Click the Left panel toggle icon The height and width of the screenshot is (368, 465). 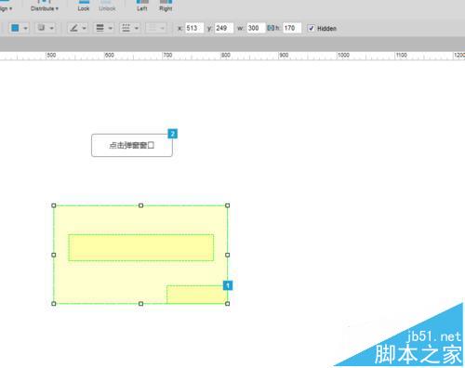click(x=142, y=7)
